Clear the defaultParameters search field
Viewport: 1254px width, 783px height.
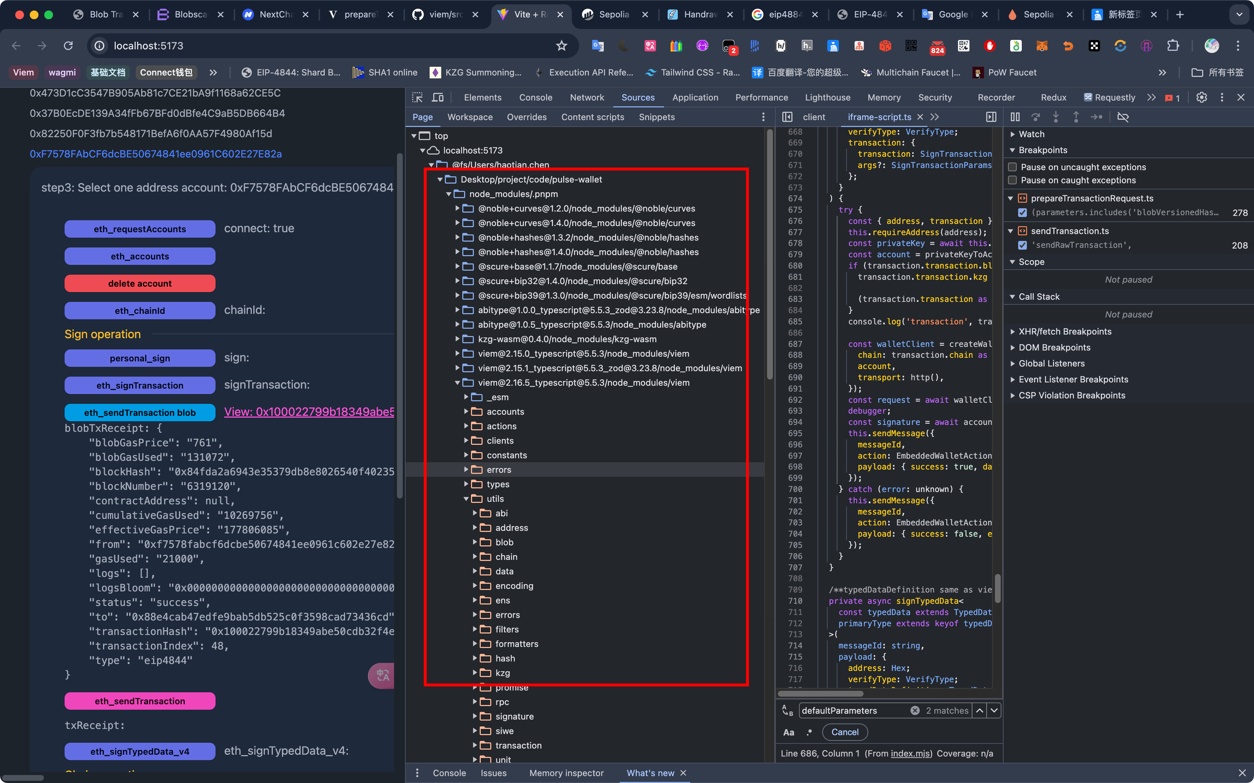coord(915,710)
